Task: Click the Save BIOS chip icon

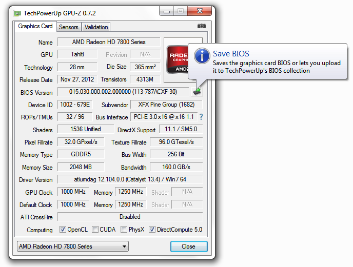Action: coord(197,92)
